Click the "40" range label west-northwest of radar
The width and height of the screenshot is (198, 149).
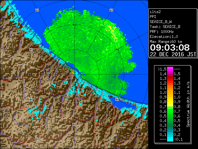[x=31, y=49]
